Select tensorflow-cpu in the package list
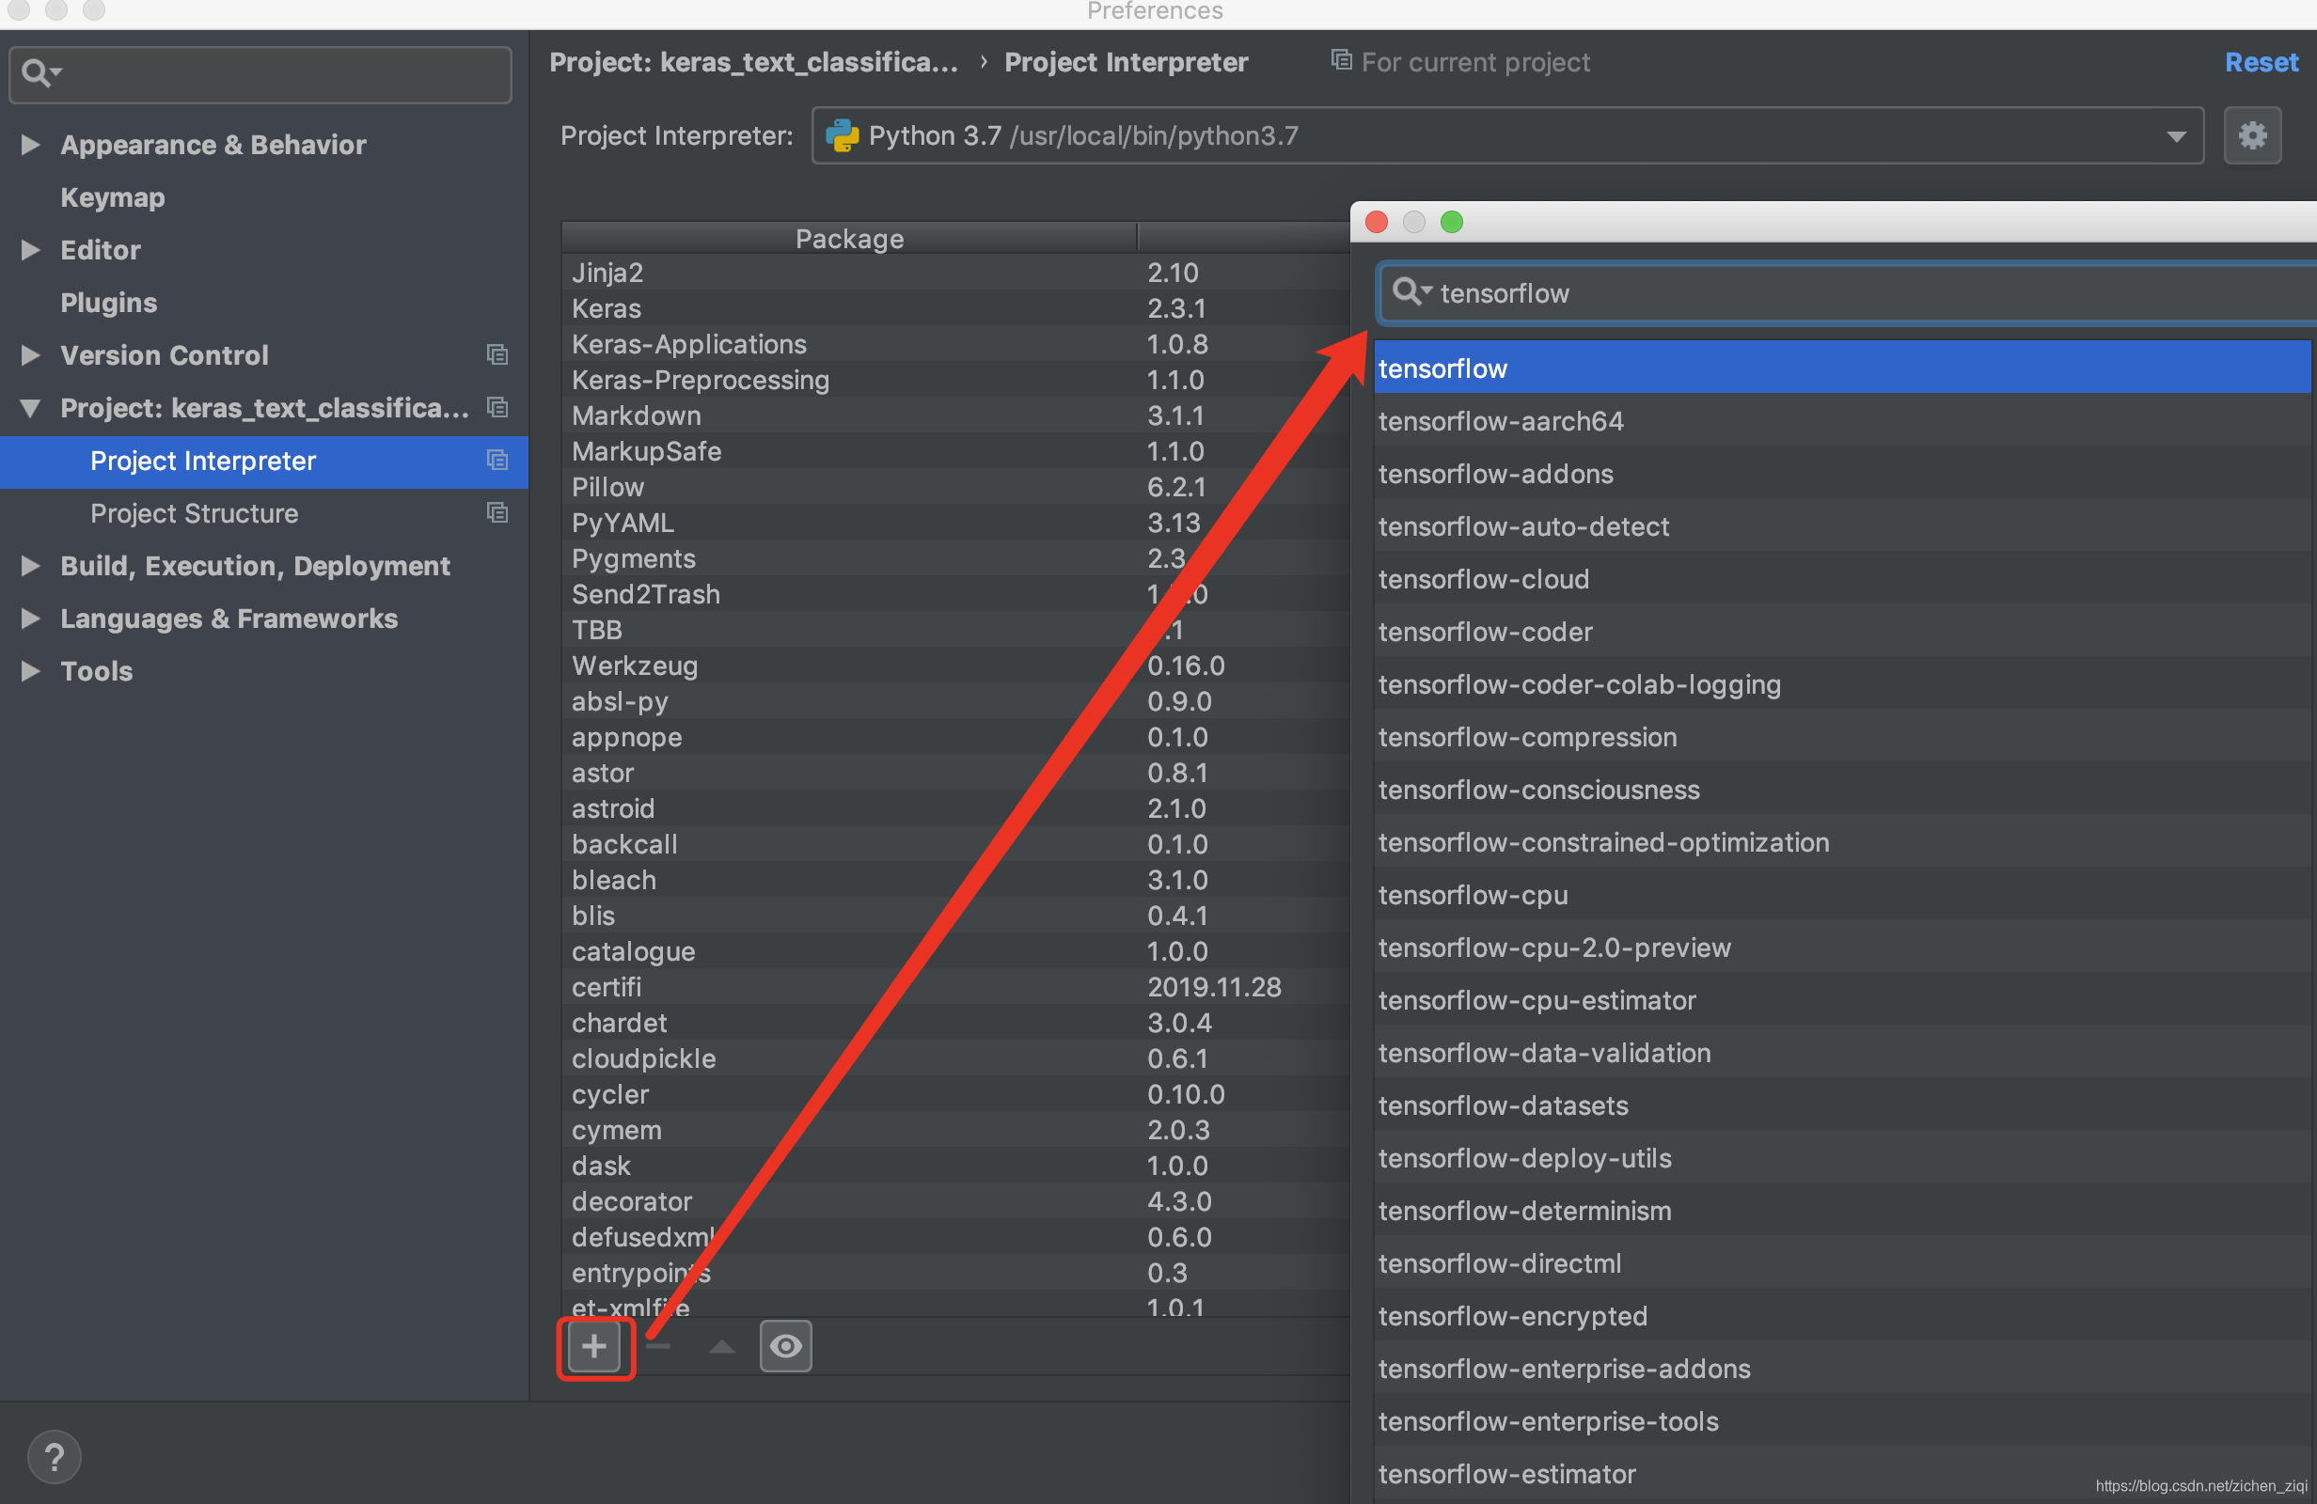Screen dimensions: 2317x1504 (1472, 895)
